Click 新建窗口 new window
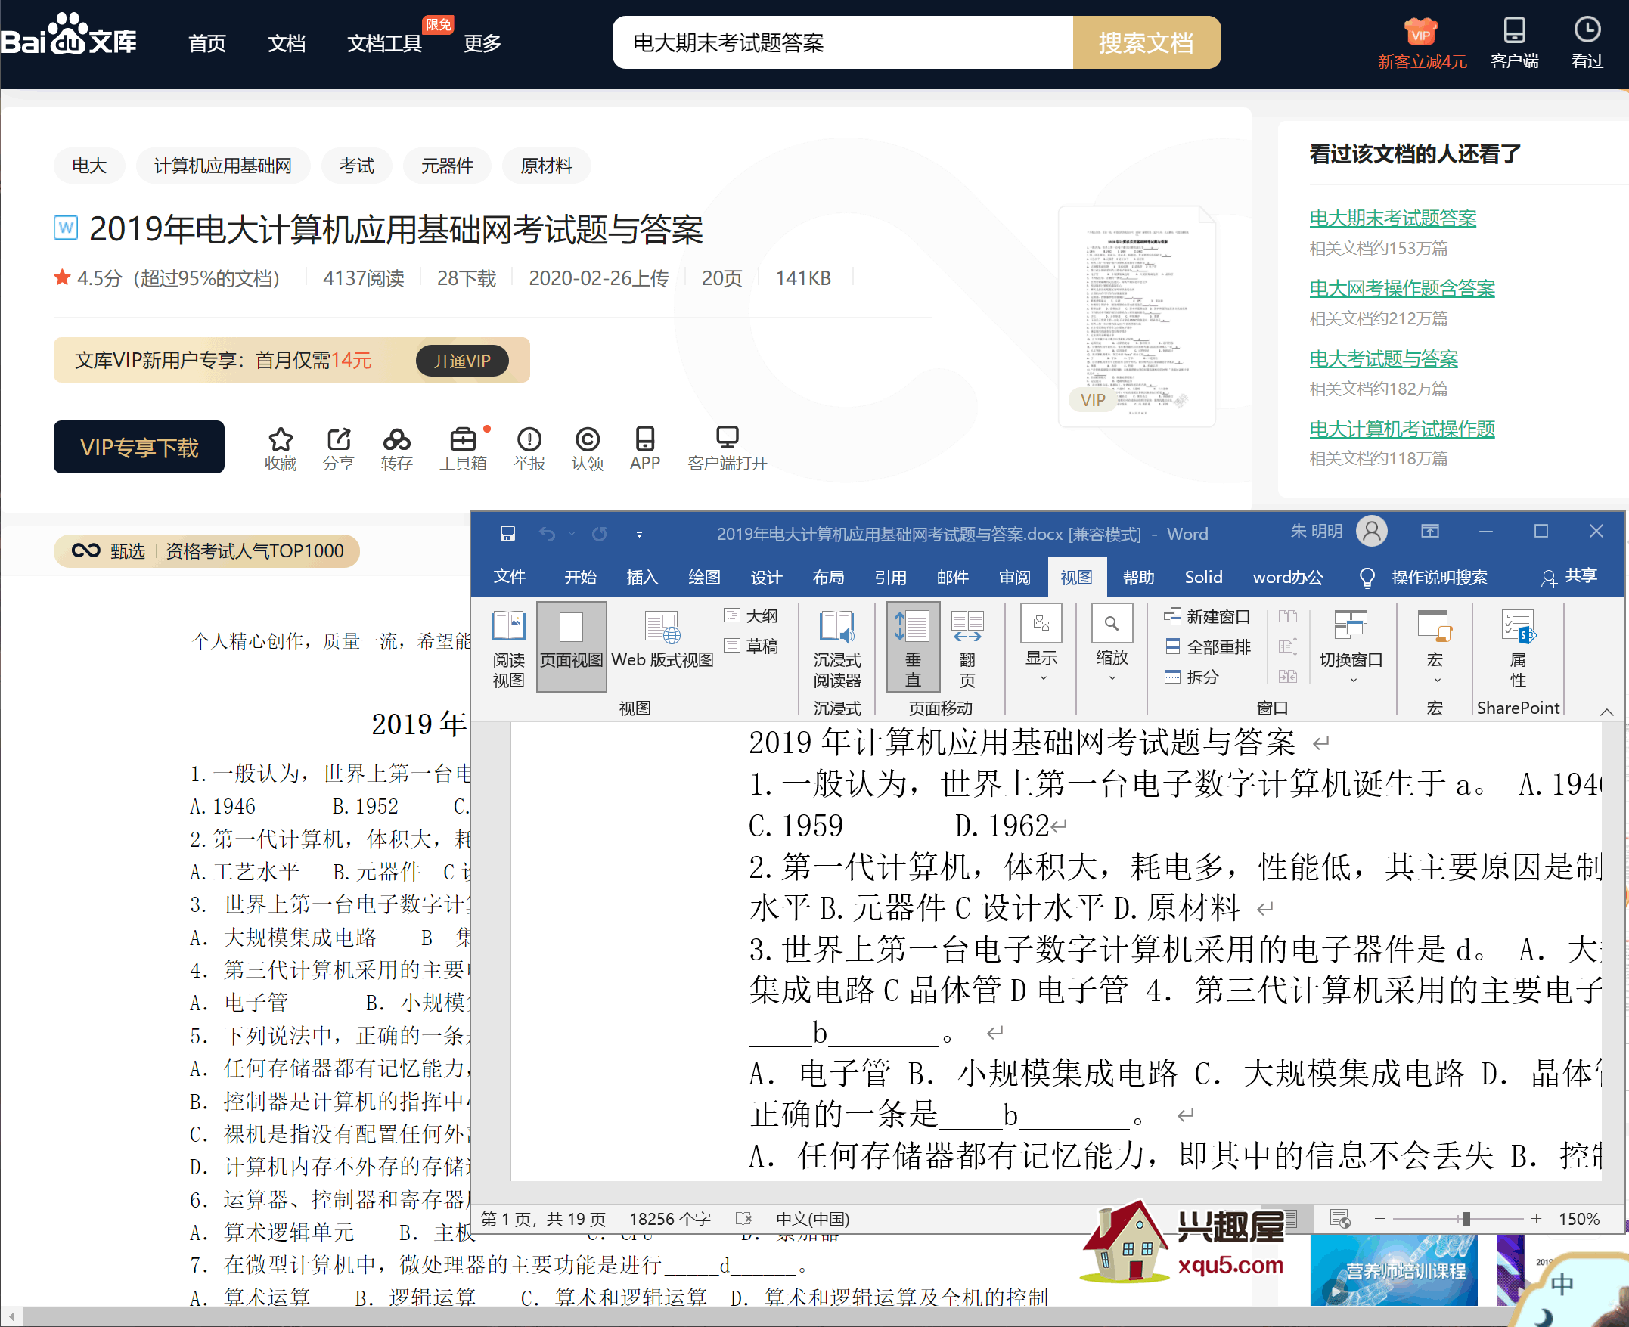The height and width of the screenshot is (1327, 1629). (x=1207, y=616)
